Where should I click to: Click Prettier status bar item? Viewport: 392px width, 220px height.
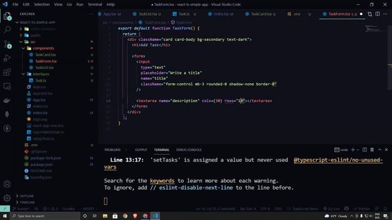(x=362, y=209)
